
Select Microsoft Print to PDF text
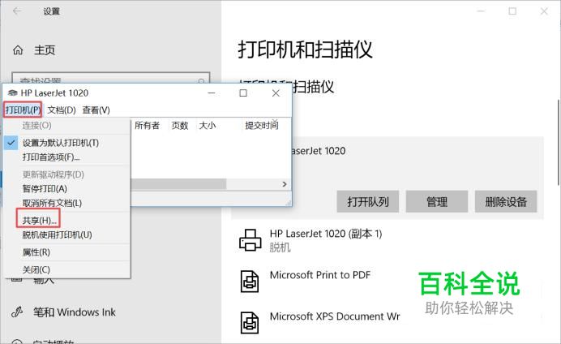point(320,275)
